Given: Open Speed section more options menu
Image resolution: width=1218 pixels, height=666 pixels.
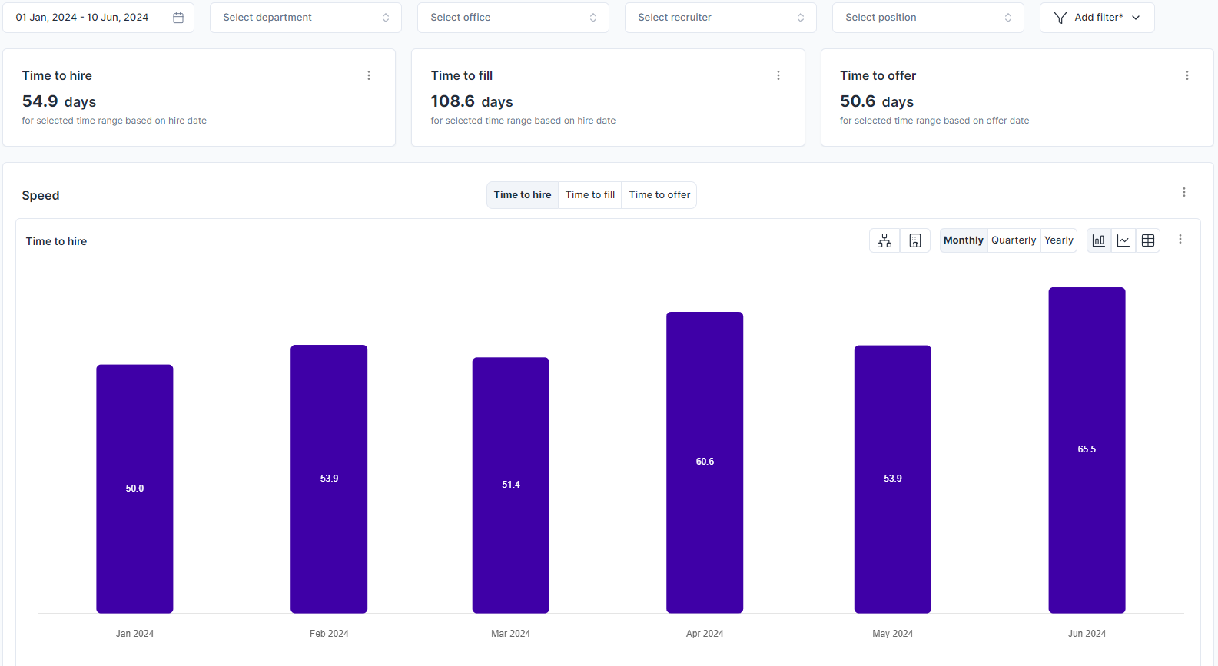Looking at the screenshot, I should pos(1184,192).
